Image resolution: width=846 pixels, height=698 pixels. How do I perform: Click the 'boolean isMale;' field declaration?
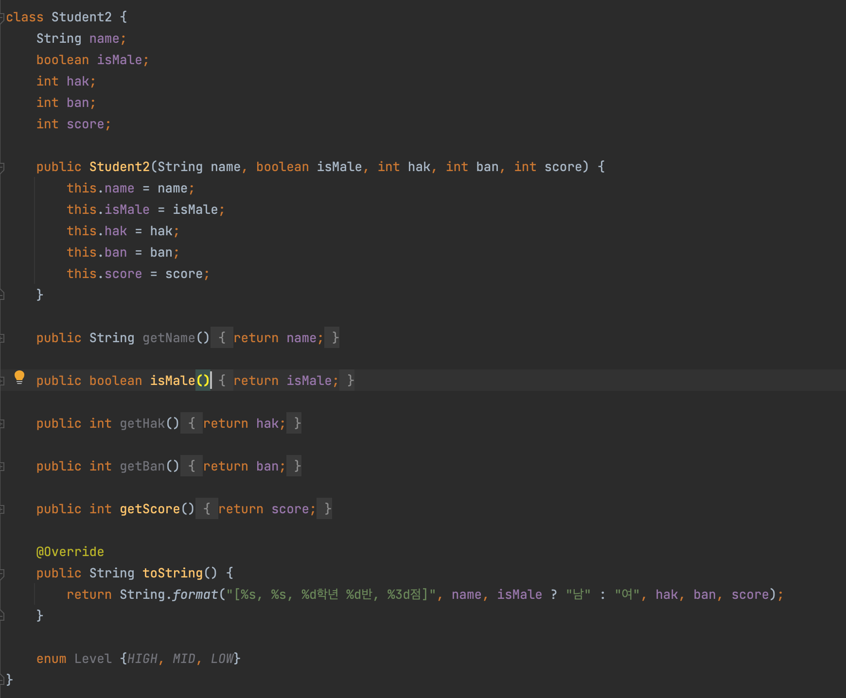pos(92,60)
